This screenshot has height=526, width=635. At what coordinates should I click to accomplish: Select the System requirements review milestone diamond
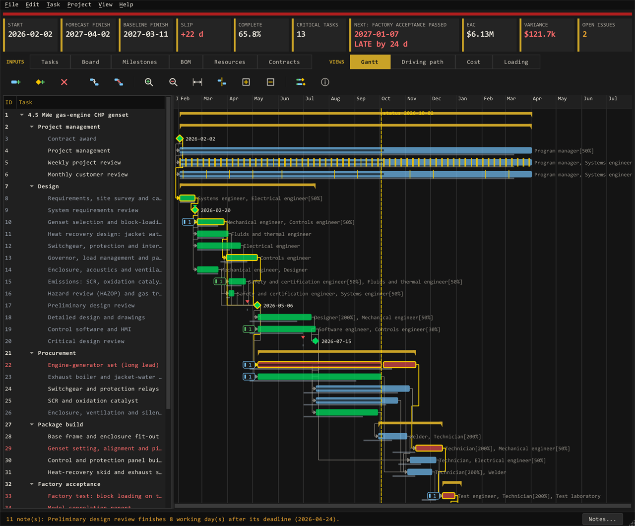click(195, 210)
